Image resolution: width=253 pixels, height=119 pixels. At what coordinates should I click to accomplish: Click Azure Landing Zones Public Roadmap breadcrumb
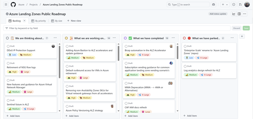coord(63,5)
